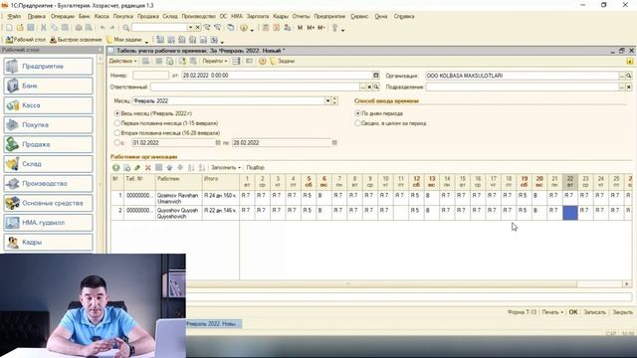Image resolution: width=637 pixels, height=358 pixels.
Task: Click the Быстрое освоение toolbar button
Action: pyautogui.click(x=76, y=40)
